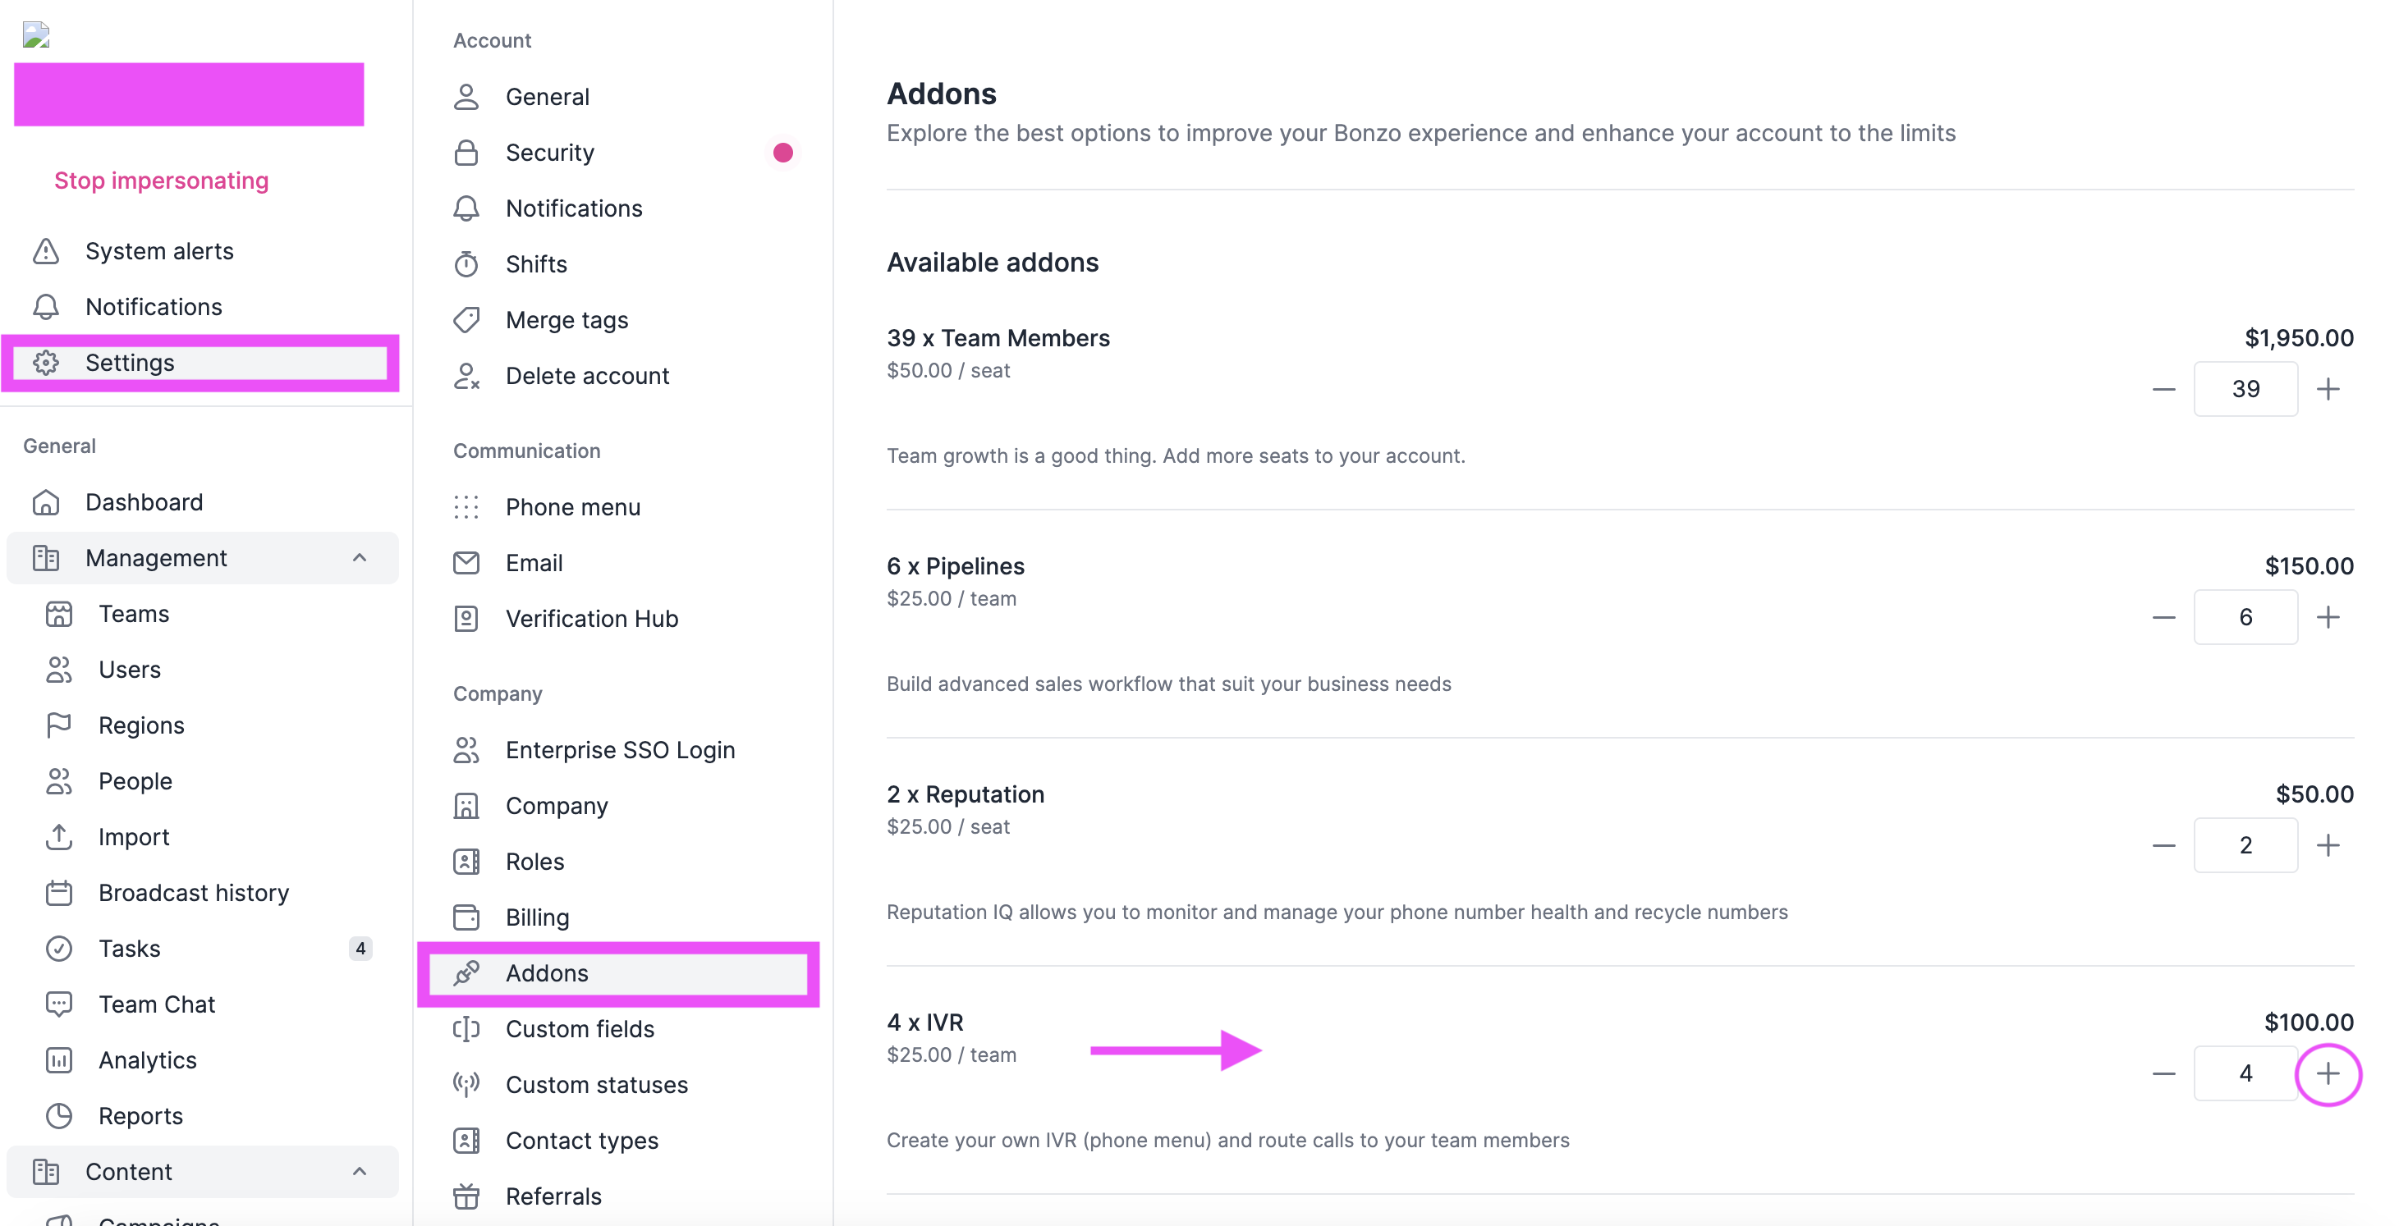Image resolution: width=2399 pixels, height=1226 pixels.
Task: Select the Billing card icon
Action: point(466,917)
